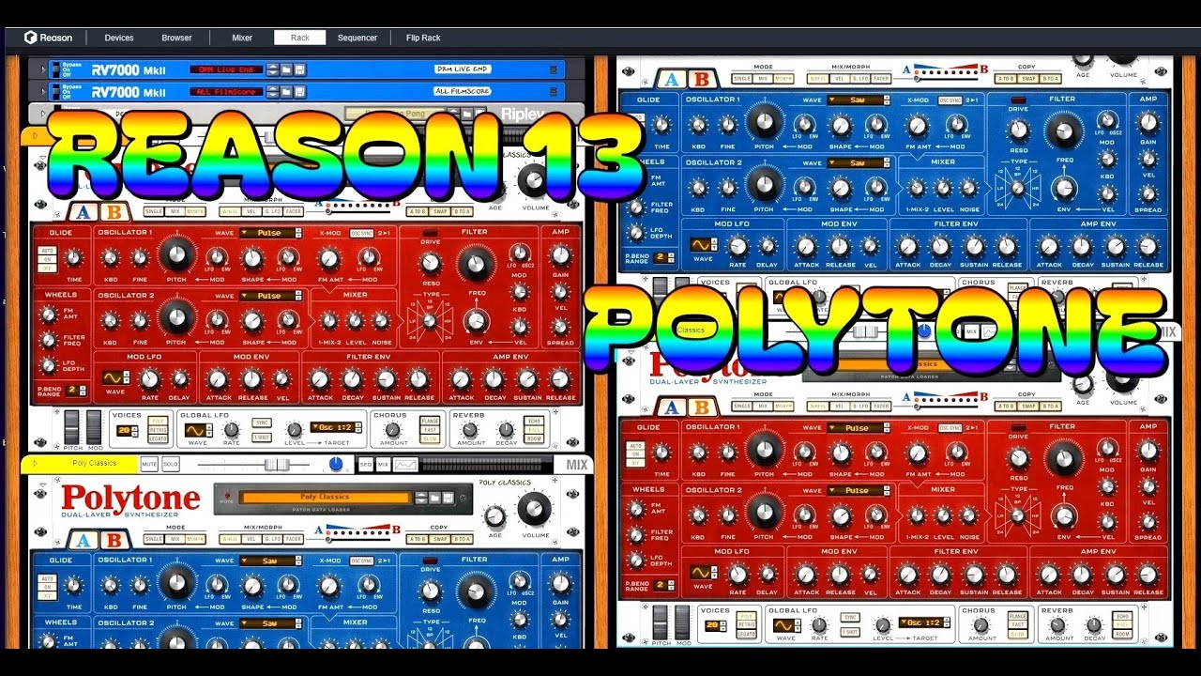Click the blue pan knob on Poly Classics channel
This screenshot has width=1201, height=676.
(336, 464)
